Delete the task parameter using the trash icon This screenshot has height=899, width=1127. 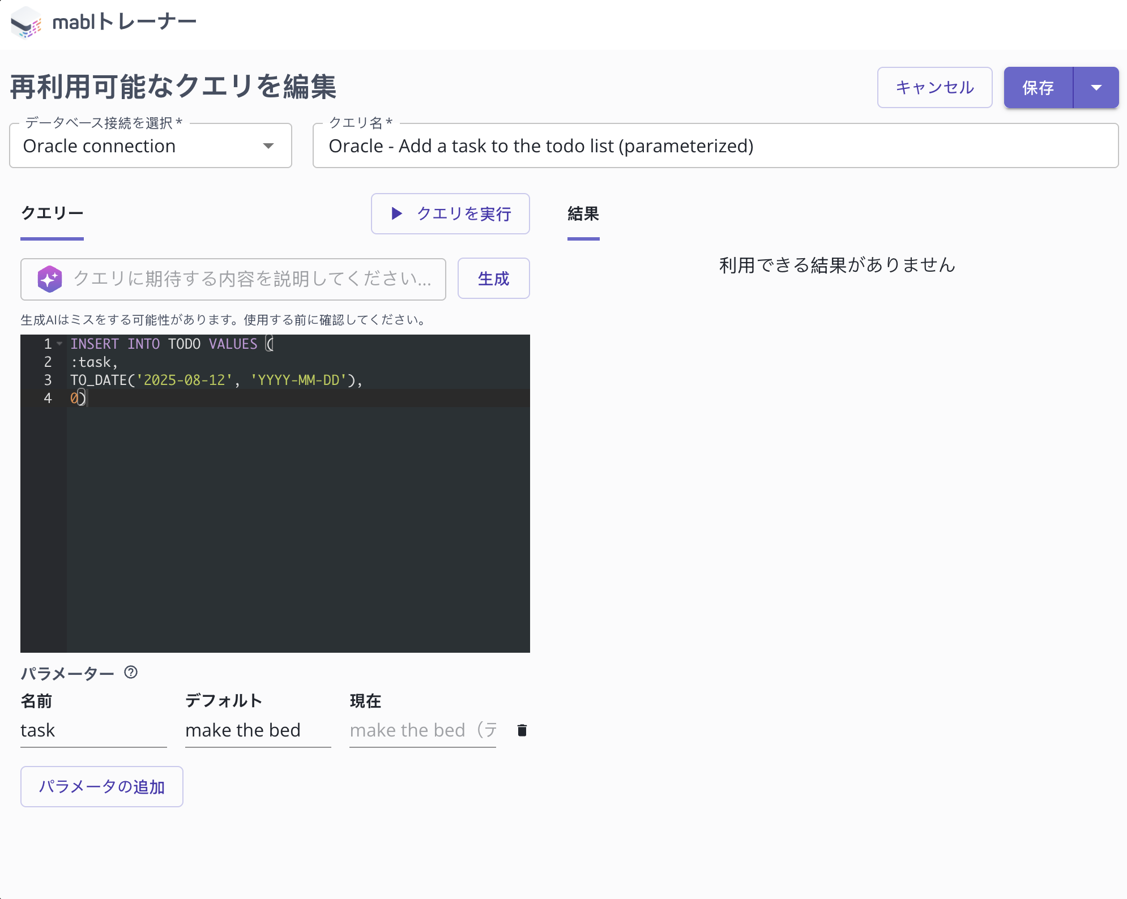tap(521, 730)
